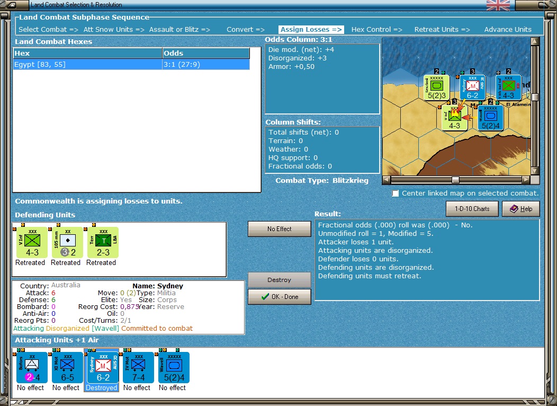Click the Attacker loses 1 unit result line
This screenshot has height=406, width=557.
pyautogui.click(x=356, y=242)
